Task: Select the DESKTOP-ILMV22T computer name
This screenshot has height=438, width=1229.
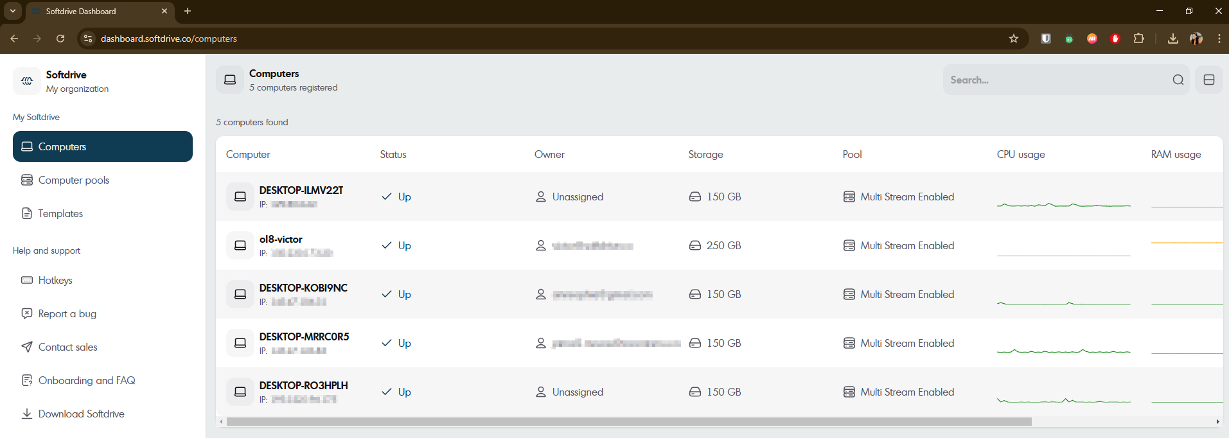Action: click(301, 190)
